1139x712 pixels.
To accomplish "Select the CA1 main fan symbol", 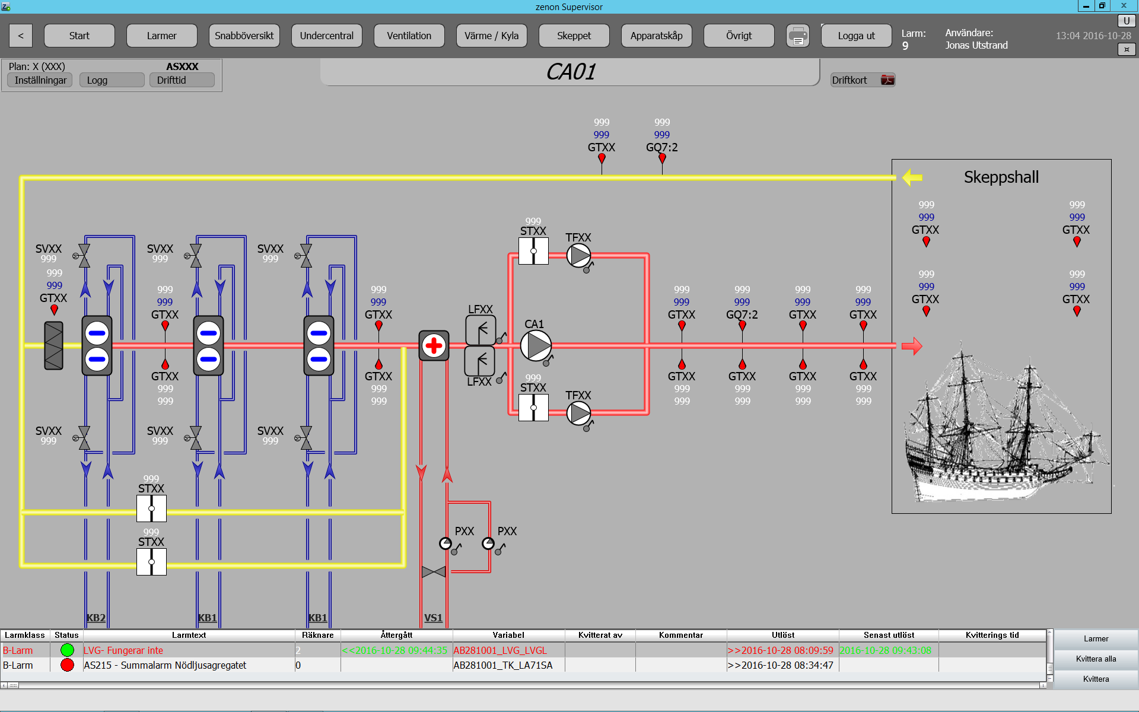I will click(x=536, y=345).
